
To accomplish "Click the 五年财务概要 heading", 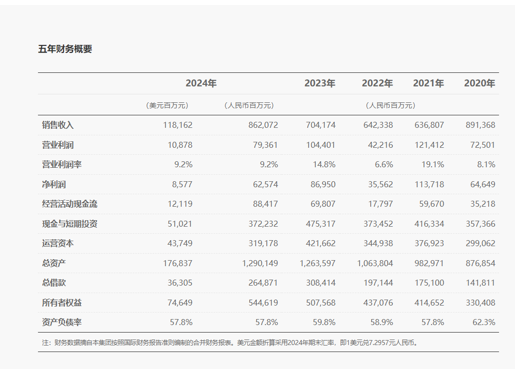I will pos(65,49).
